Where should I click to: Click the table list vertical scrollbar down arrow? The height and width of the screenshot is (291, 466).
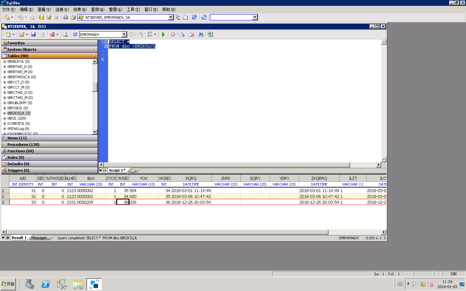pos(95,132)
